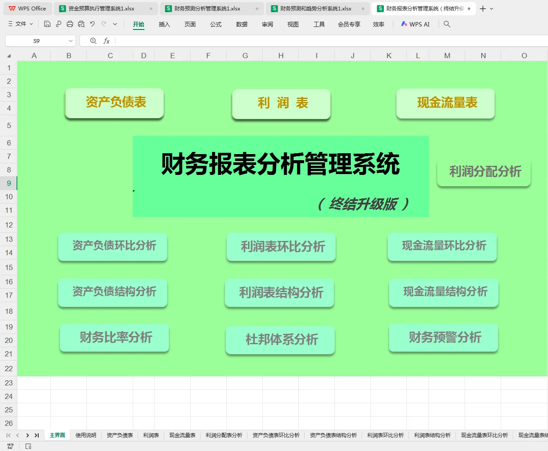Click the 利润表环比分析 button
The height and width of the screenshot is (451, 548).
[x=281, y=247]
